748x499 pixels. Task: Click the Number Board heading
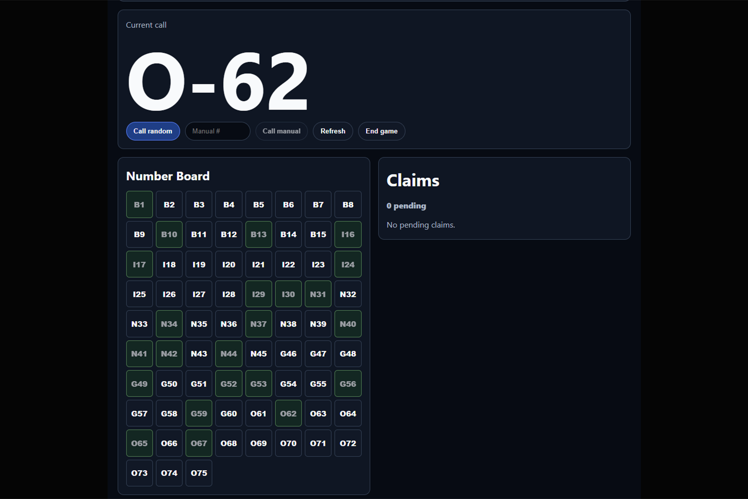(168, 176)
